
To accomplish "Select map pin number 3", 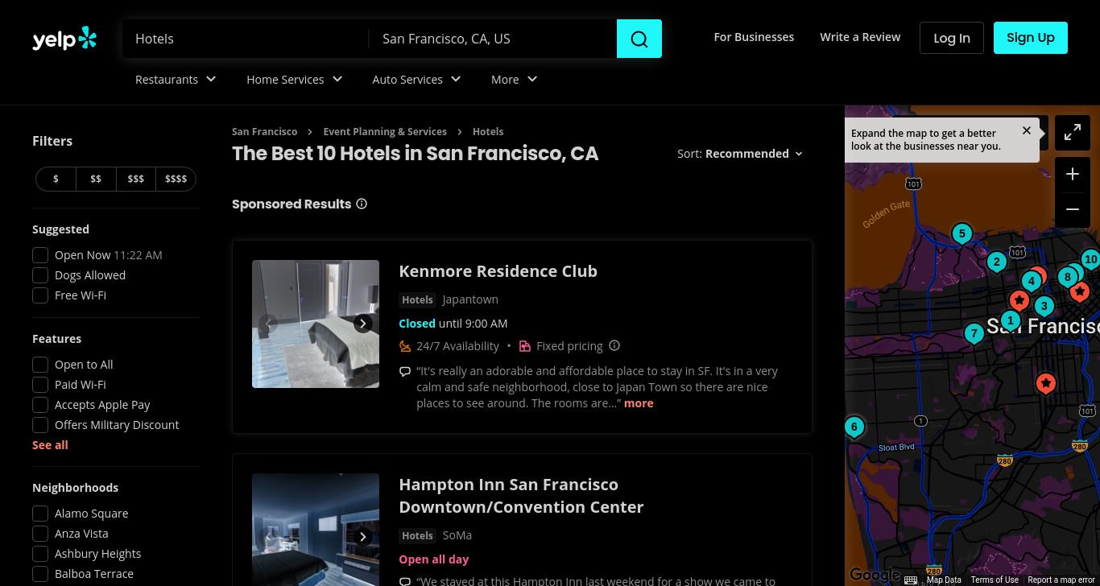I will click(x=1044, y=306).
